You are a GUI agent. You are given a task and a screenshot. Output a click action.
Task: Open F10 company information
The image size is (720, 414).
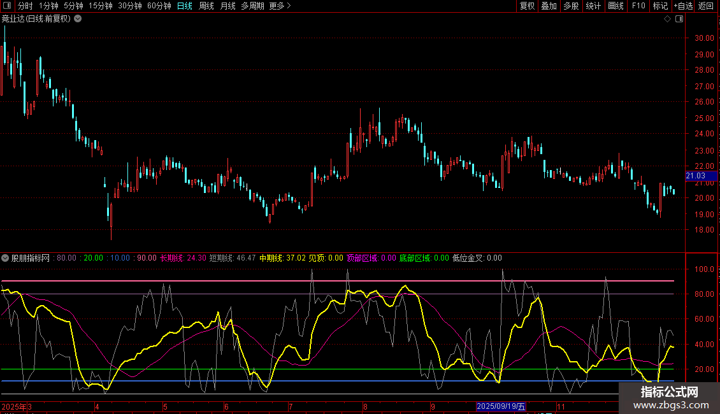pyautogui.click(x=638, y=6)
